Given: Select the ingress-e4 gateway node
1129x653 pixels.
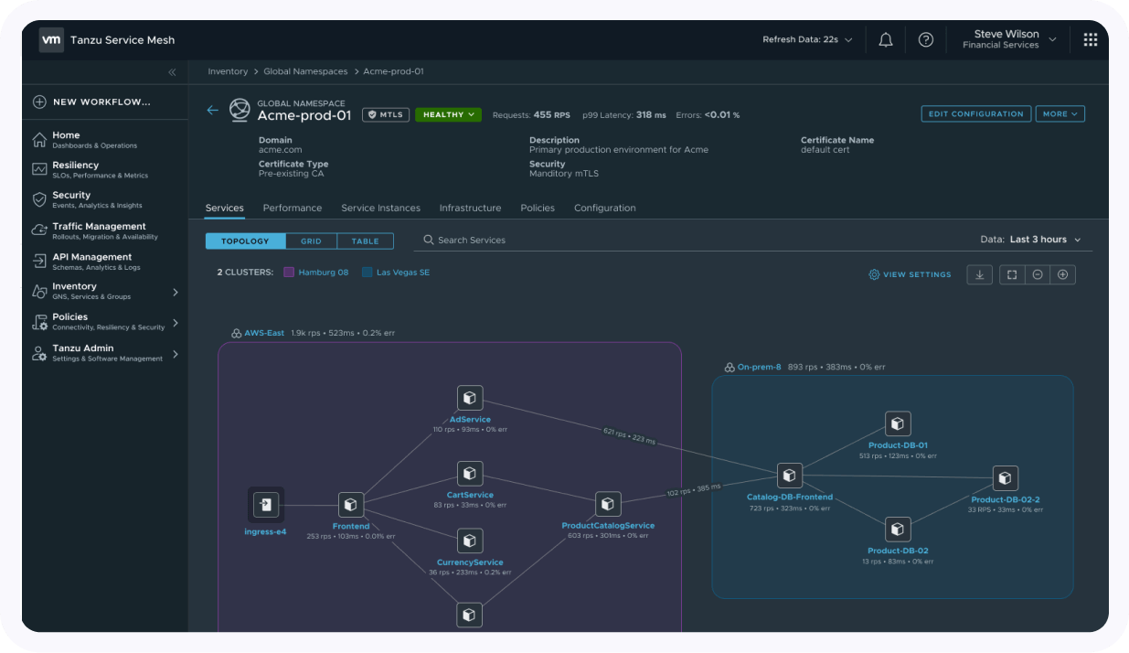Looking at the screenshot, I should pyautogui.click(x=266, y=504).
